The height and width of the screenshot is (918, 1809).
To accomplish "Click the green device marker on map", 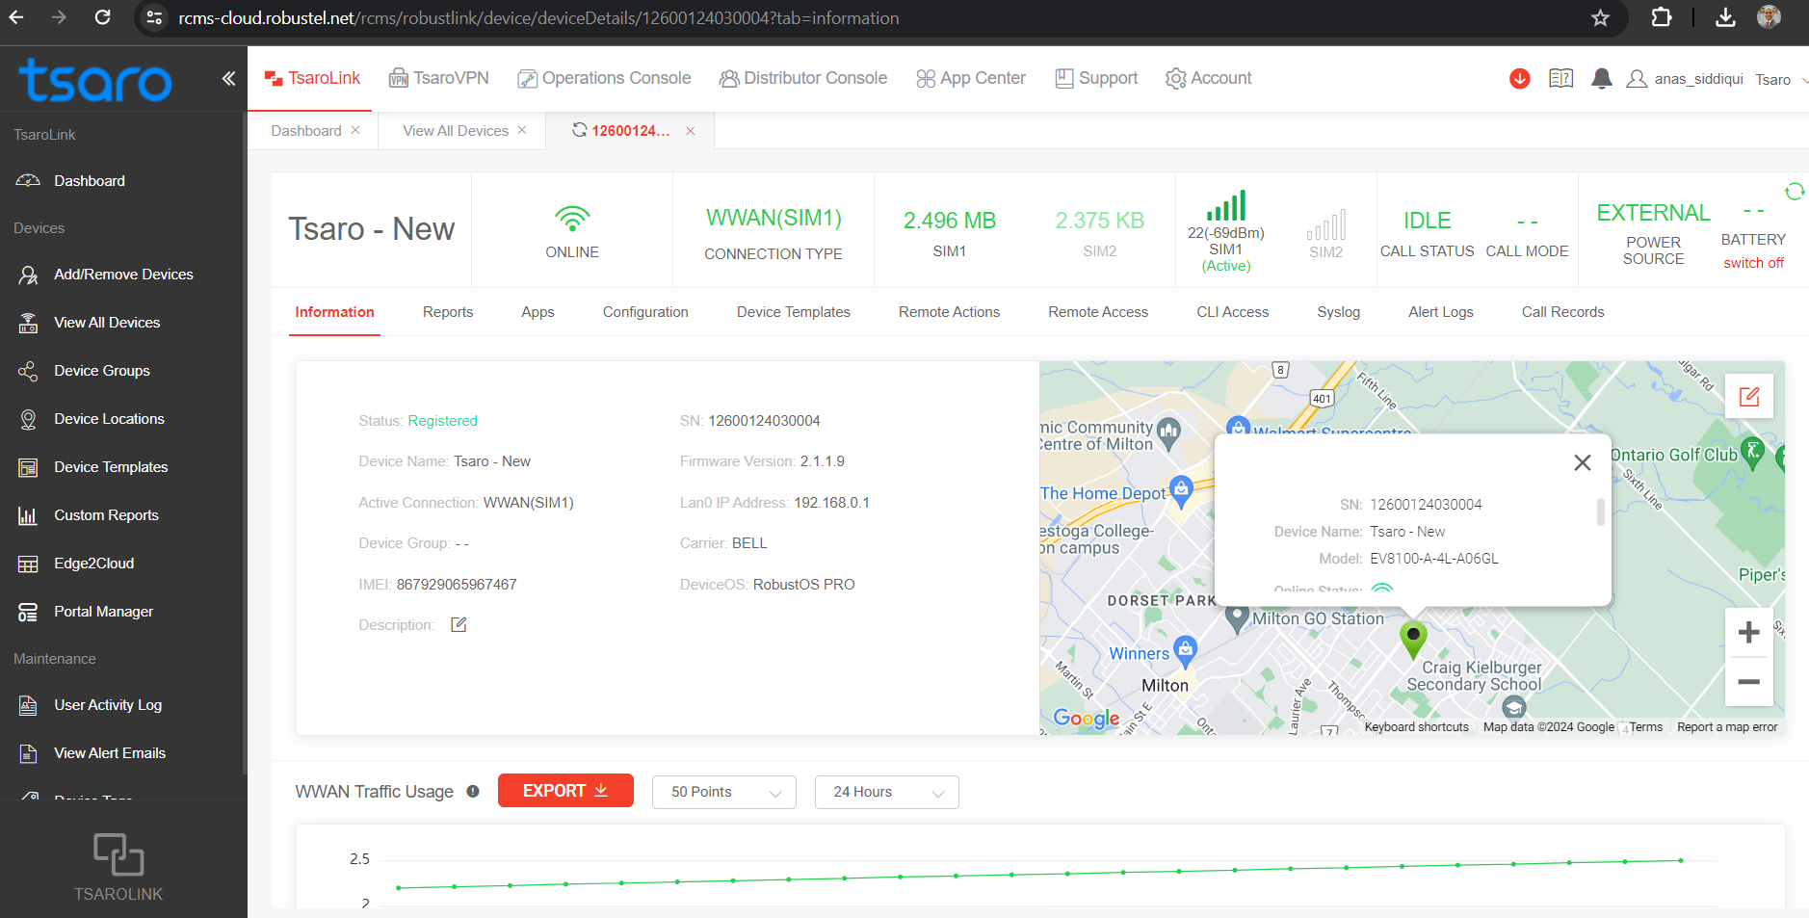I will (1412, 638).
